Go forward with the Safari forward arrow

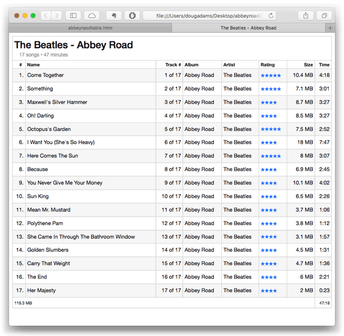tap(57, 16)
